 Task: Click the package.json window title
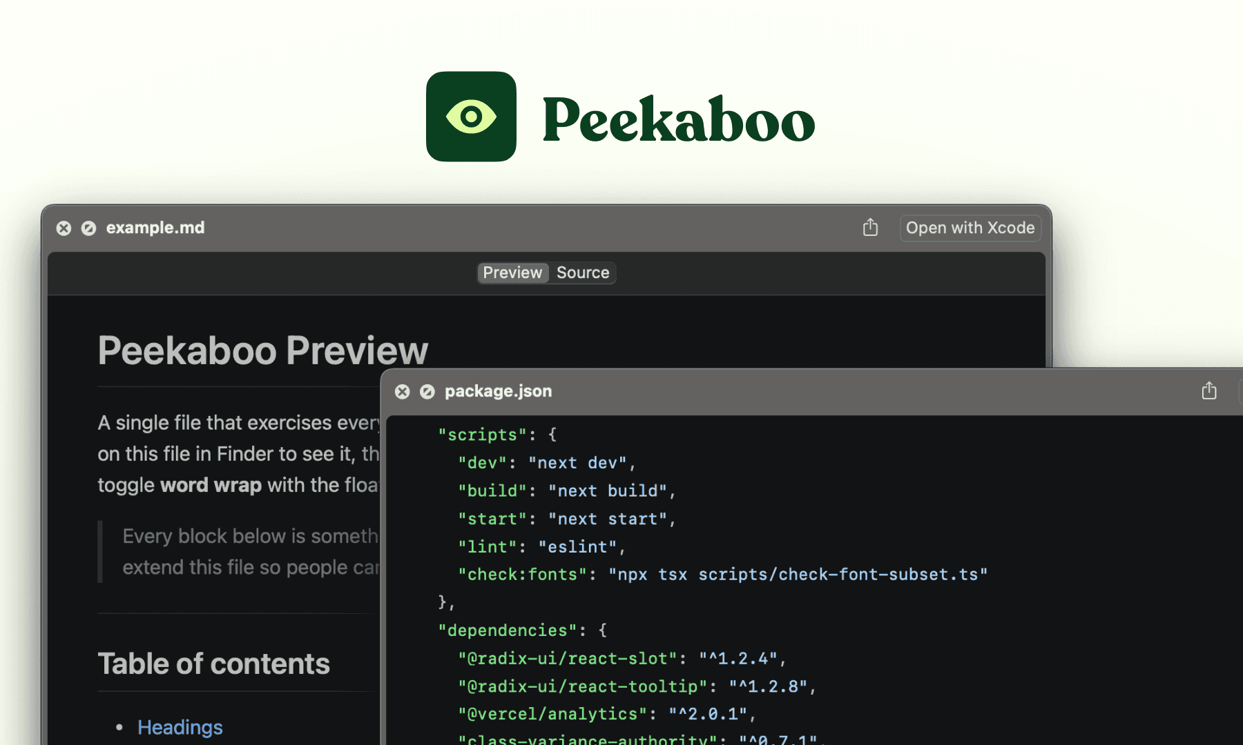(498, 391)
